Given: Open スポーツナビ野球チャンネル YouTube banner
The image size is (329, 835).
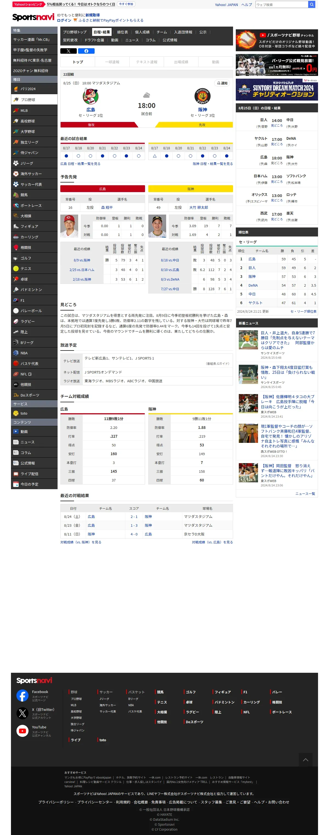Looking at the screenshot, I should pos(276,40).
